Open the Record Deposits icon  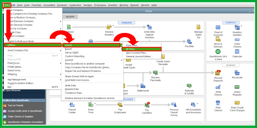coord(218,73)
